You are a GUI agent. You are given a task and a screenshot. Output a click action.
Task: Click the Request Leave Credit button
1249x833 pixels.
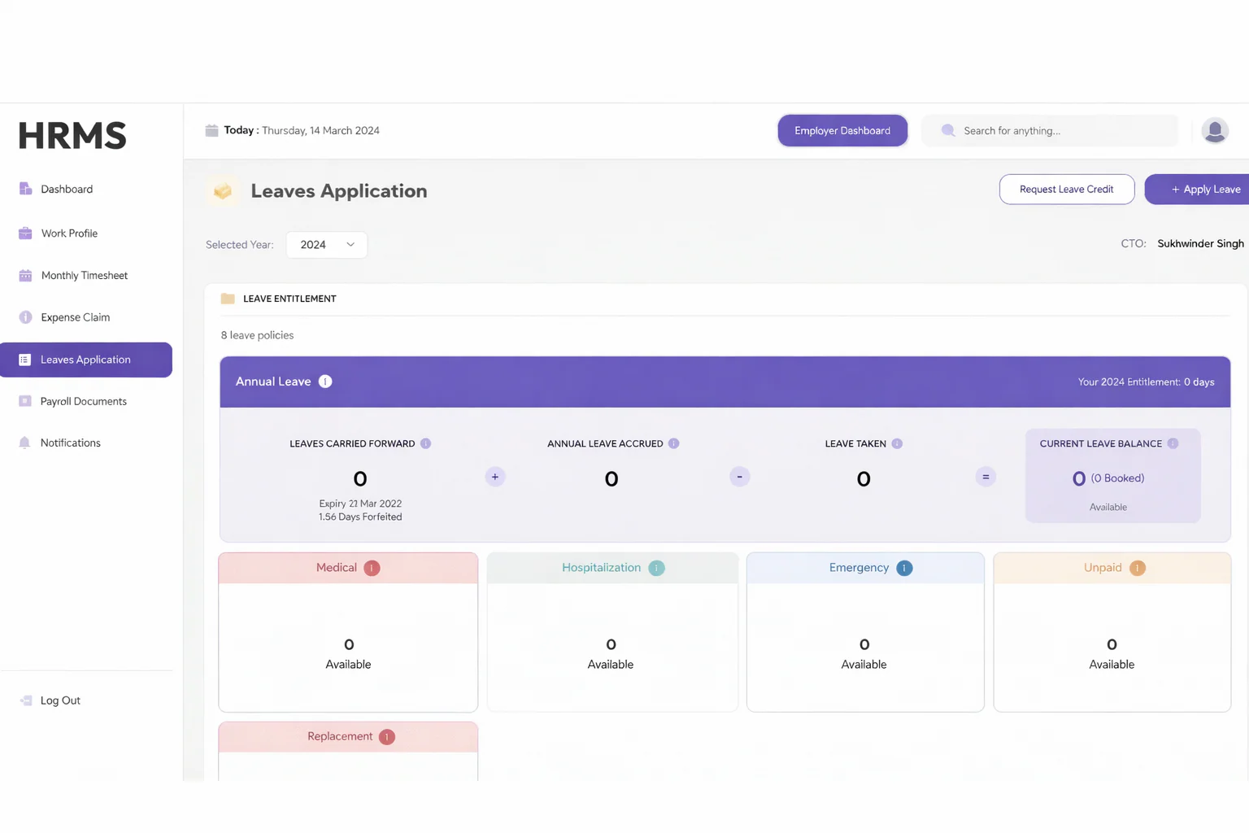tap(1067, 189)
